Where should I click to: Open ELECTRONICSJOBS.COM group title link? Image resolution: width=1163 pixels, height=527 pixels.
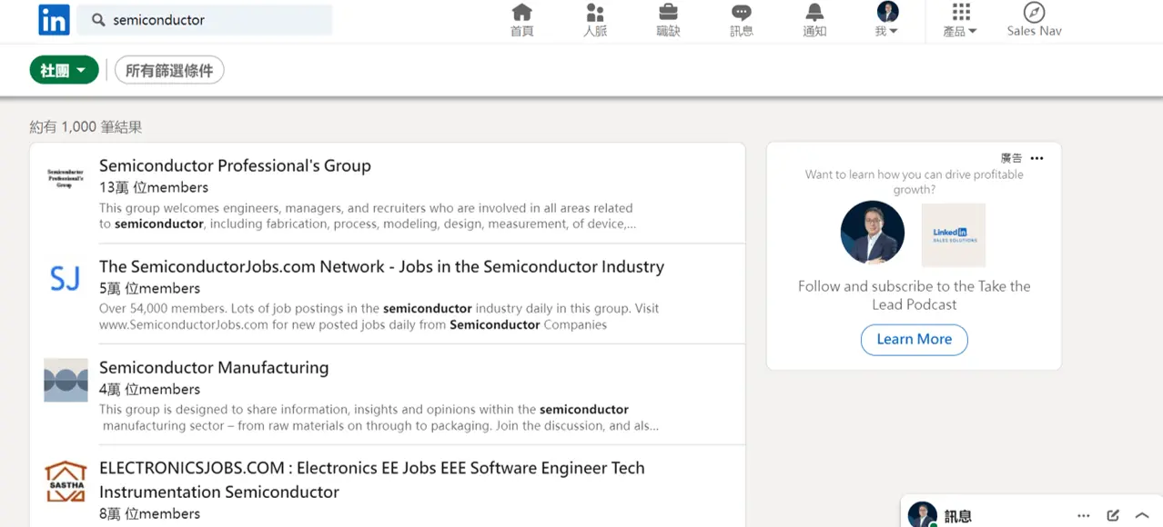click(372, 480)
